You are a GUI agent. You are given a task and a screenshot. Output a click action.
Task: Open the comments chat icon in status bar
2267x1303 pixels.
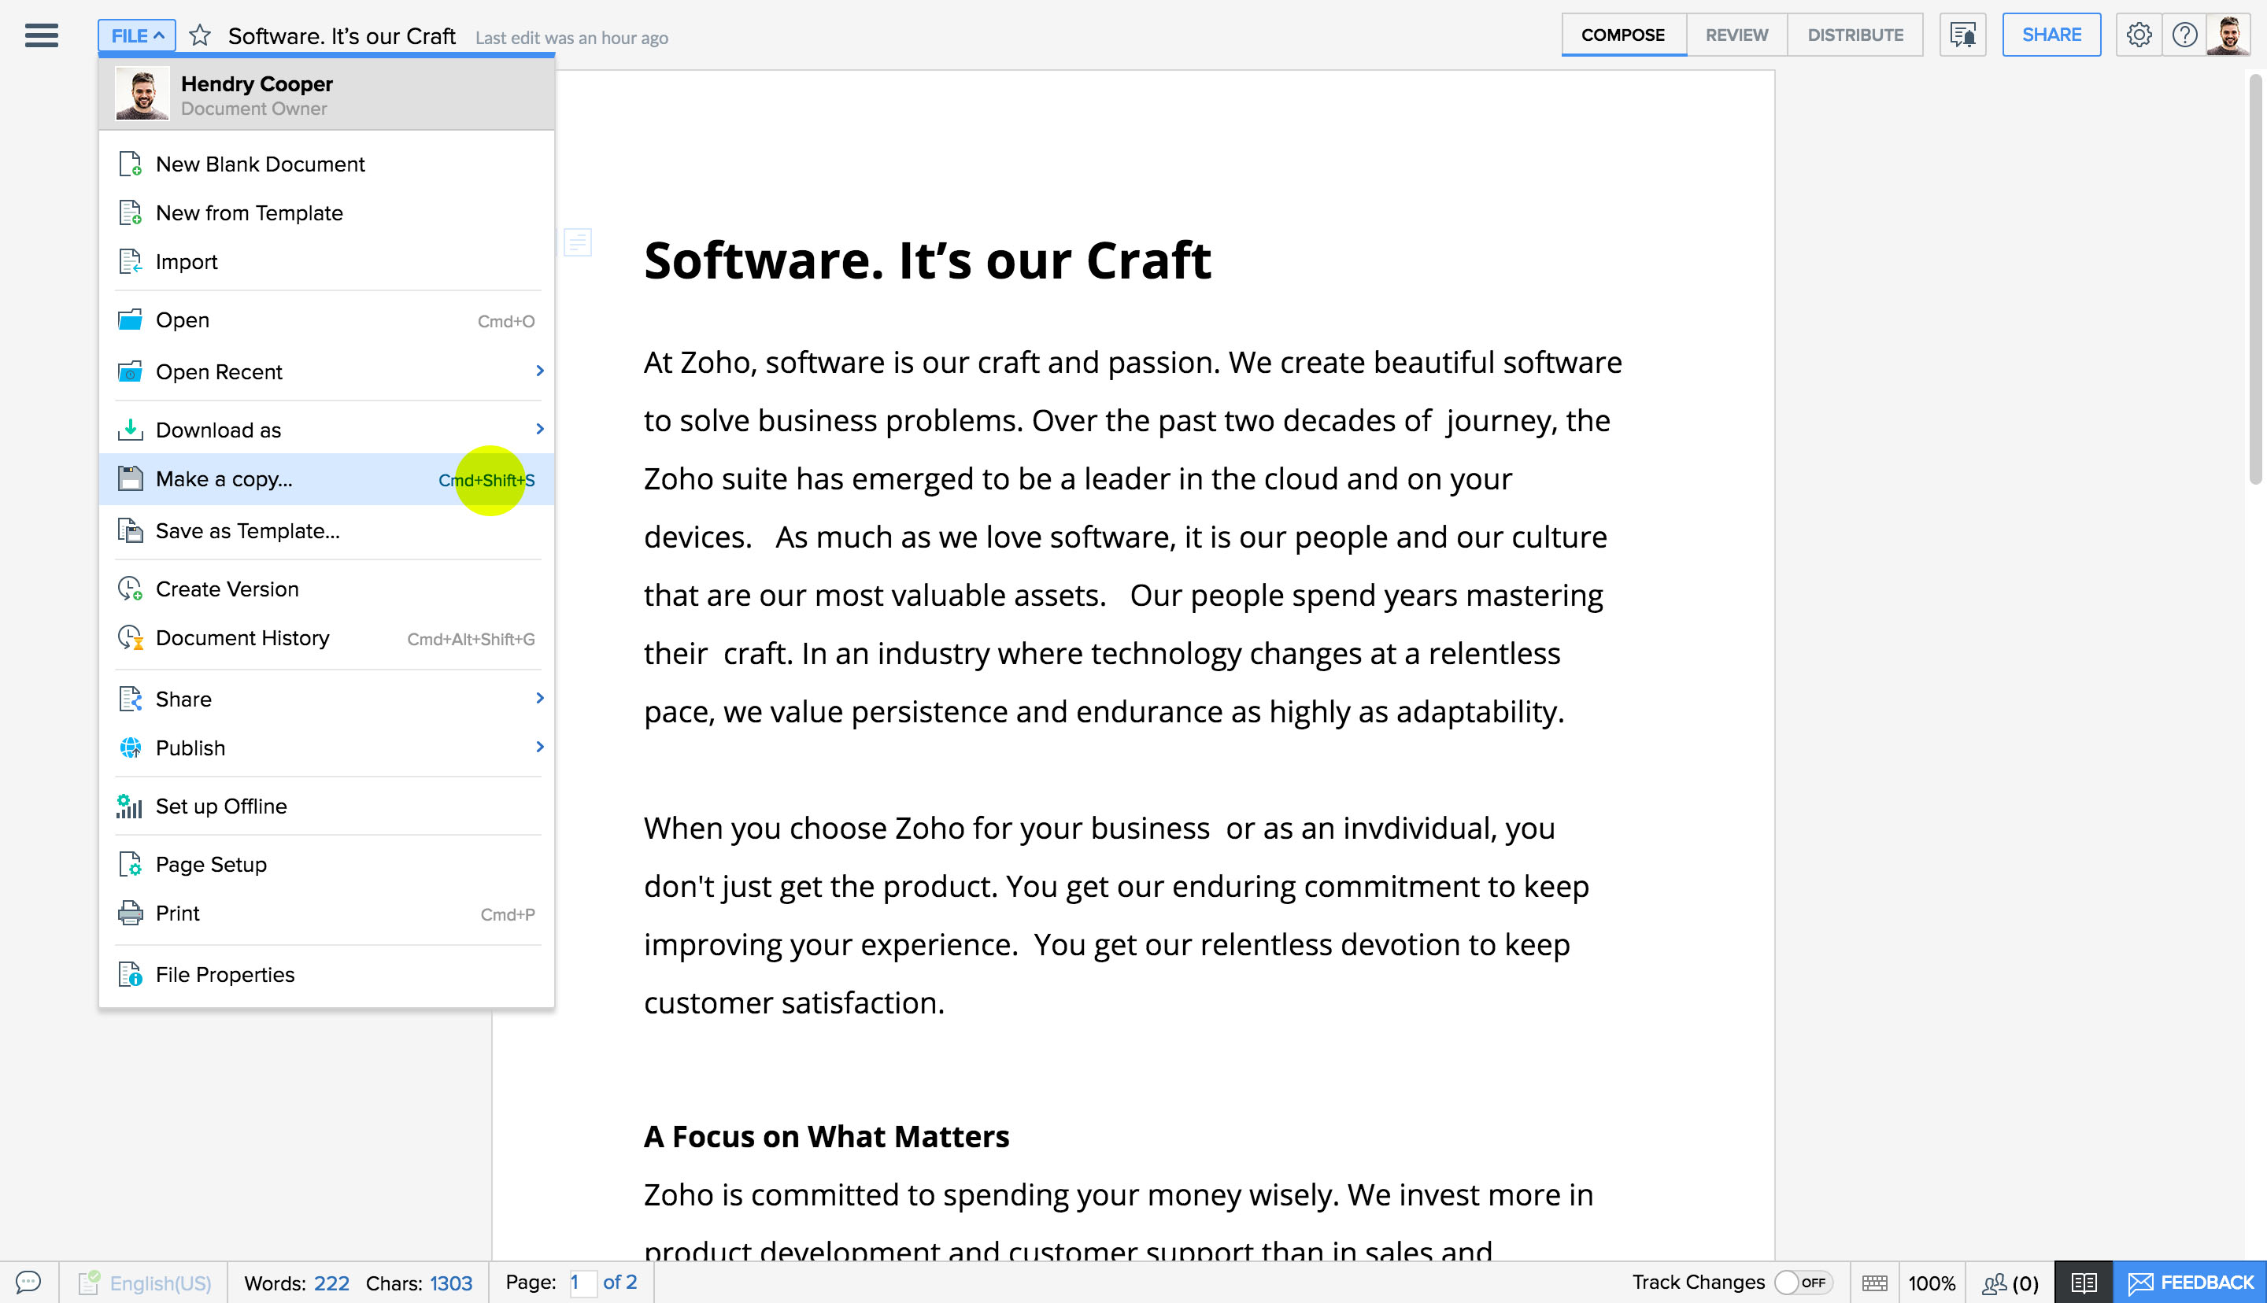[x=30, y=1283]
